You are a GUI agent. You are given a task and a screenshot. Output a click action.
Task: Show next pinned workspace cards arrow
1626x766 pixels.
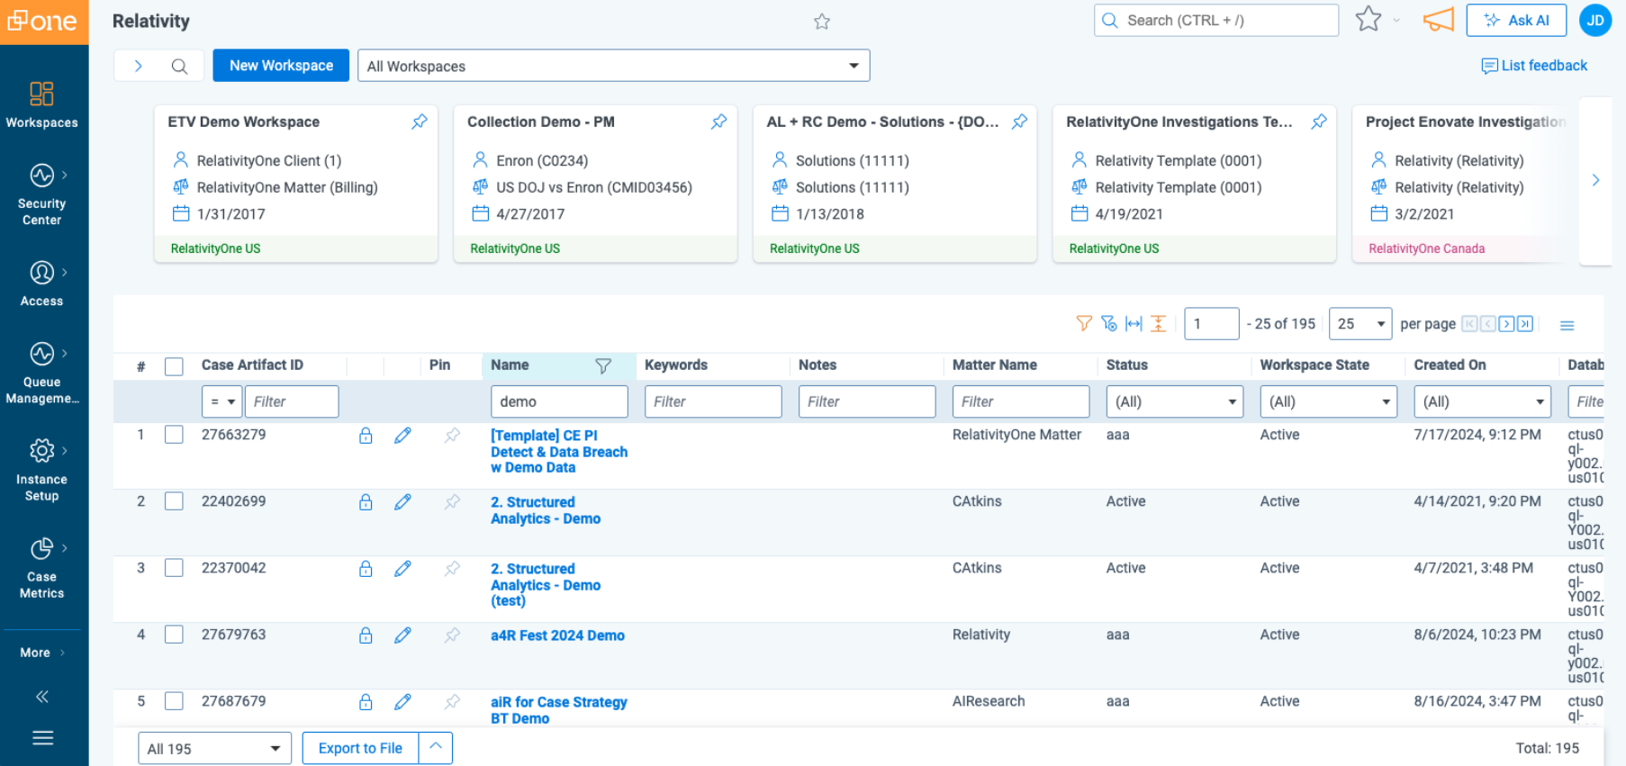tap(1595, 180)
